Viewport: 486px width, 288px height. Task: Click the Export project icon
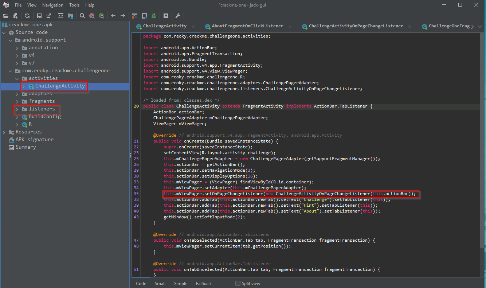pyautogui.click(x=49, y=16)
